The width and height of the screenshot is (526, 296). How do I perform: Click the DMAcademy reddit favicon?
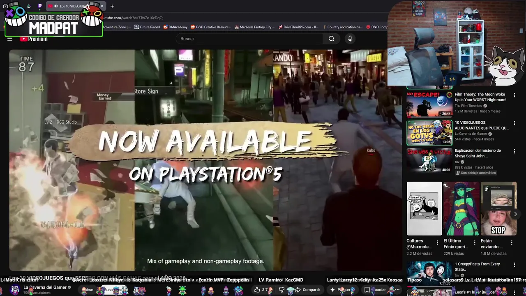[x=166, y=27]
